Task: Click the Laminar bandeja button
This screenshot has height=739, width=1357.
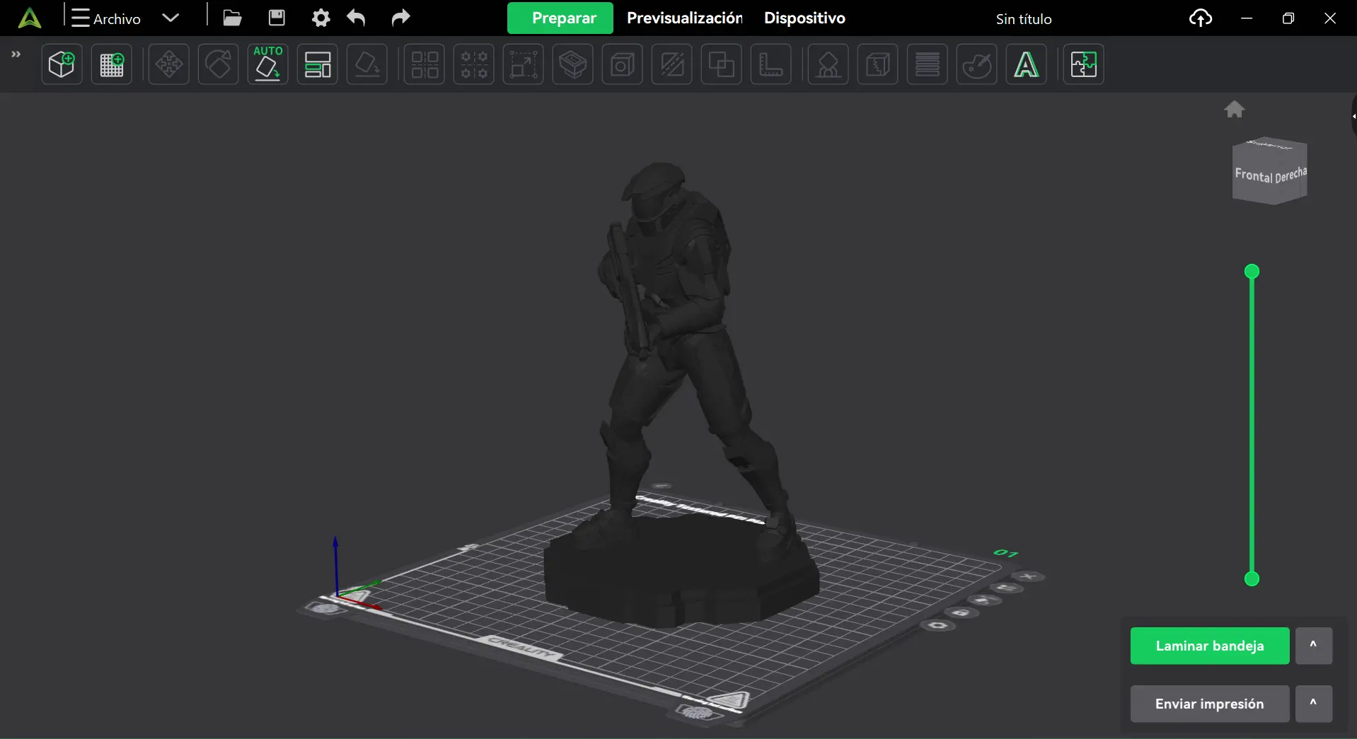Action: point(1209,646)
